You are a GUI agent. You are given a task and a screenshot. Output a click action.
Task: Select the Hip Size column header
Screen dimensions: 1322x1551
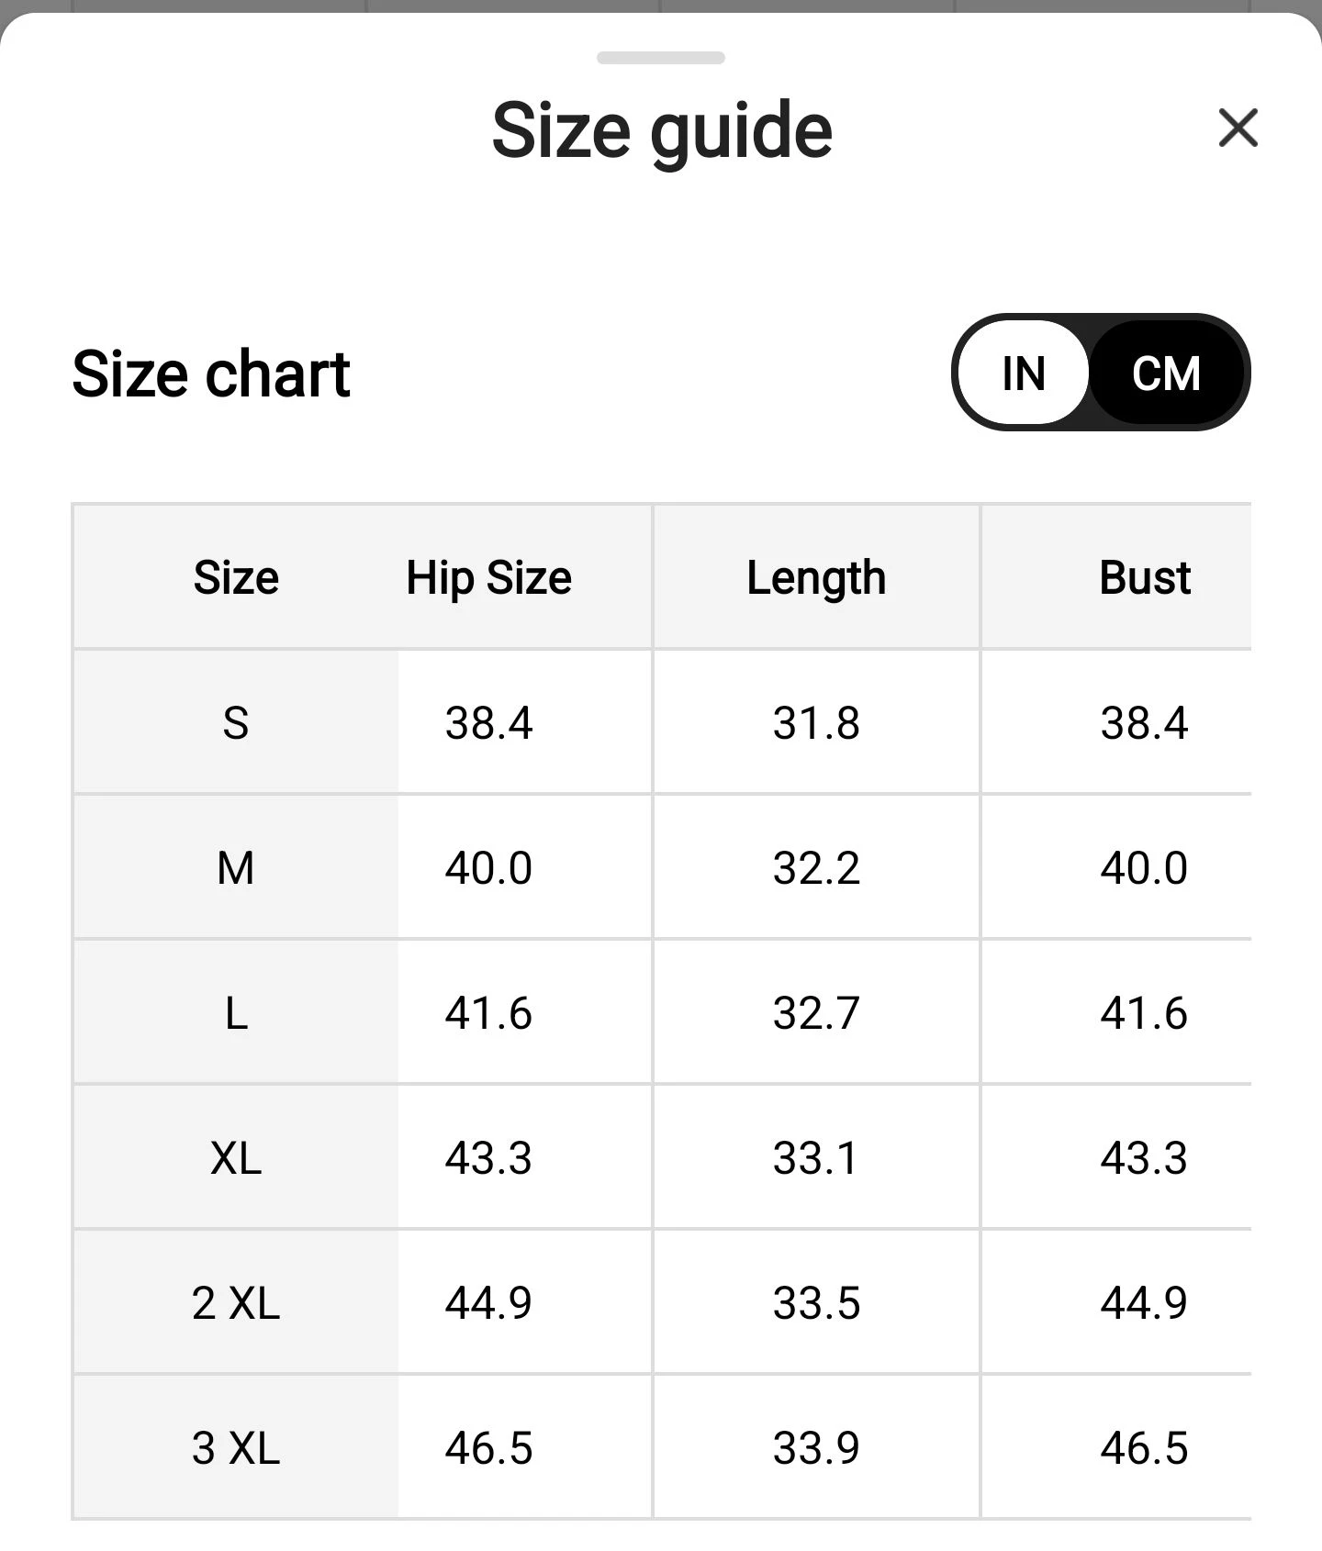click(488, 578)
